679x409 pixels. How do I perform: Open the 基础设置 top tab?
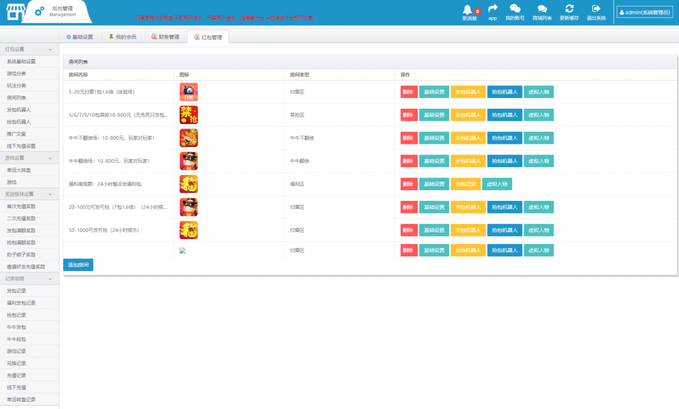tap(80, 37)
